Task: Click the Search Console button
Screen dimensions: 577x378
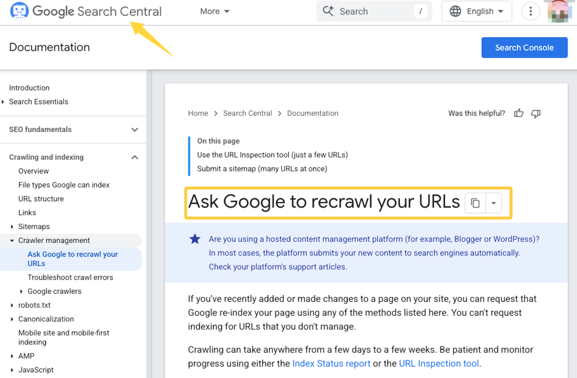Action: point(524,48)
